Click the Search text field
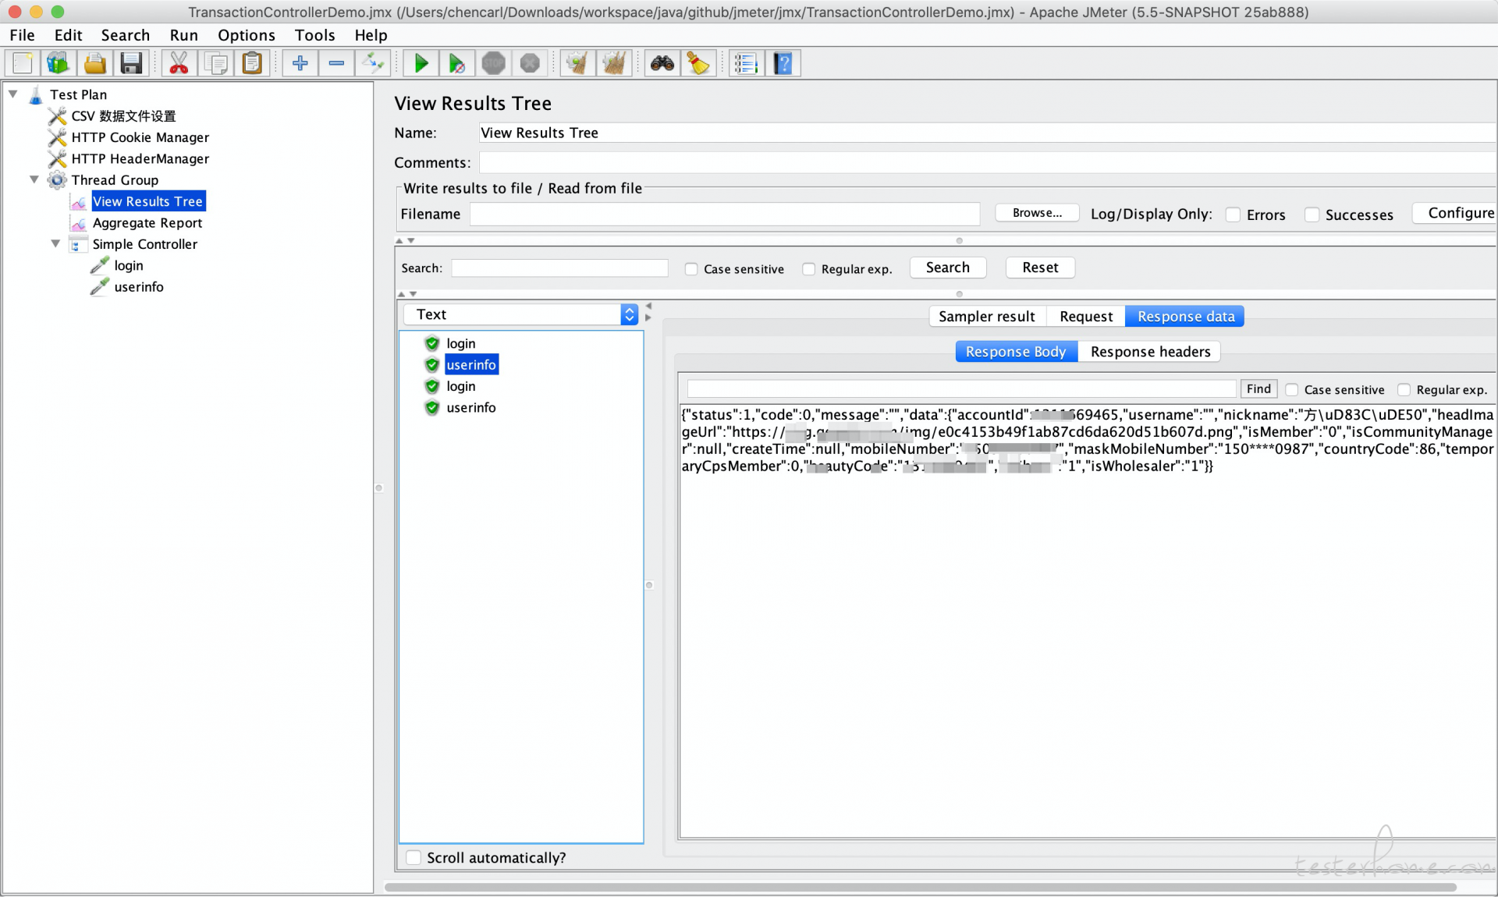The image size is (1498, 897). click(x=559, y=268)
